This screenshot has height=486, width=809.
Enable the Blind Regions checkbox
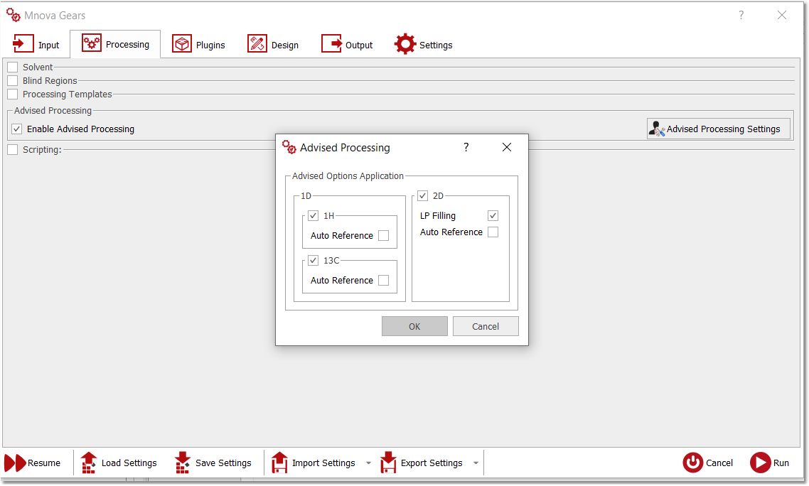point(13,80)
